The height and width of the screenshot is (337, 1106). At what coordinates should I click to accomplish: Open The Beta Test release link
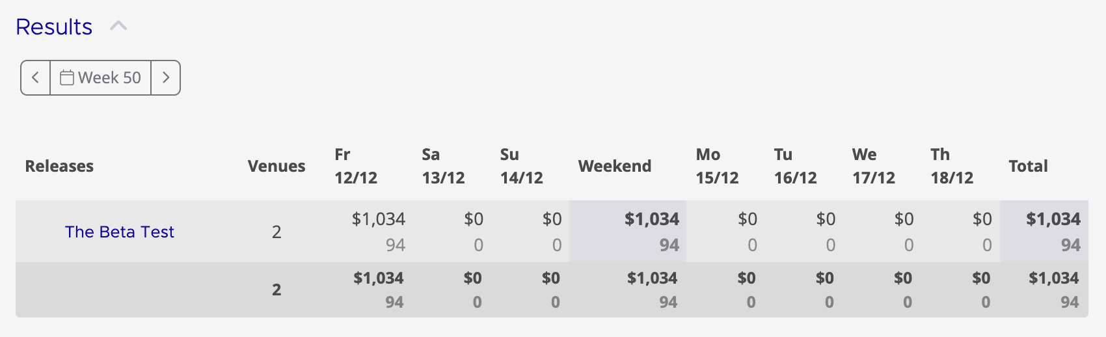pos(120,232)
